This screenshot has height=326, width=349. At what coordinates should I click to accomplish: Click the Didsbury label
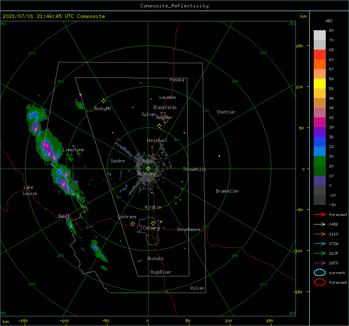click(147, 174)
